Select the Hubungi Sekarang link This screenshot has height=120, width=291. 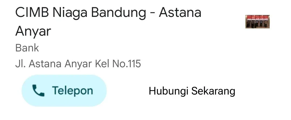click(x=192, y=91)
